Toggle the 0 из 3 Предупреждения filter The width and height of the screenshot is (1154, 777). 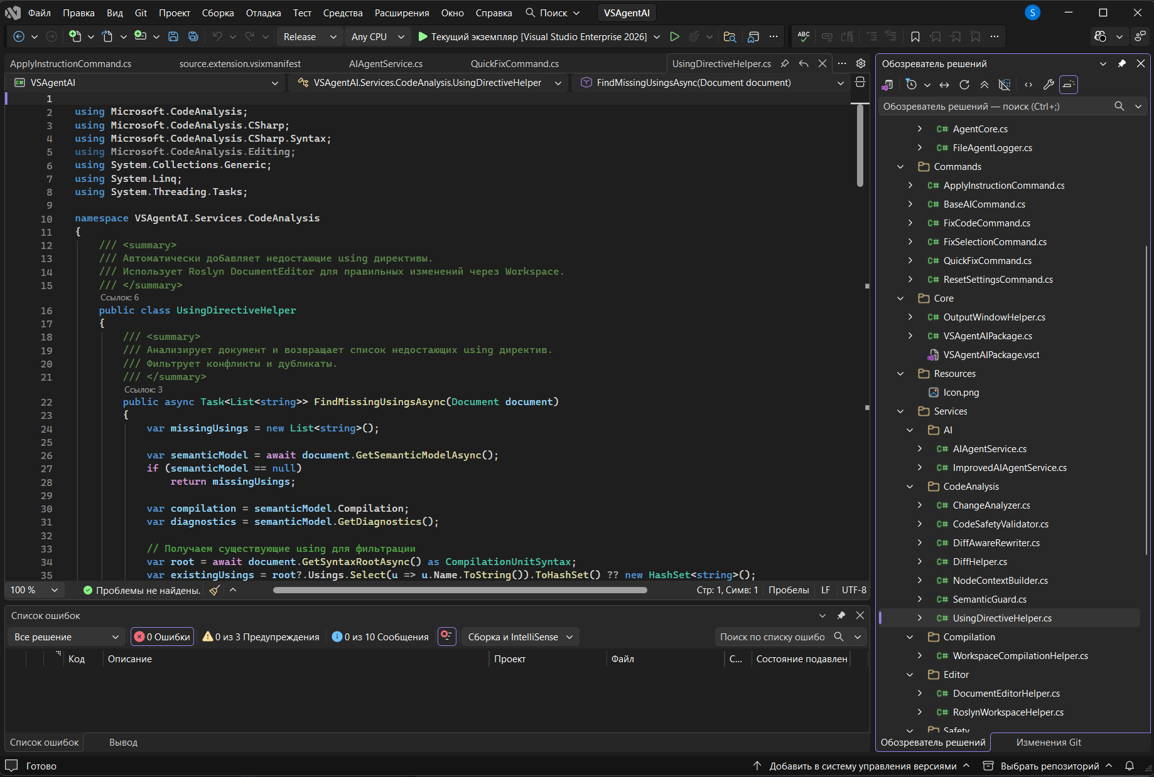(x=261, y=637)
